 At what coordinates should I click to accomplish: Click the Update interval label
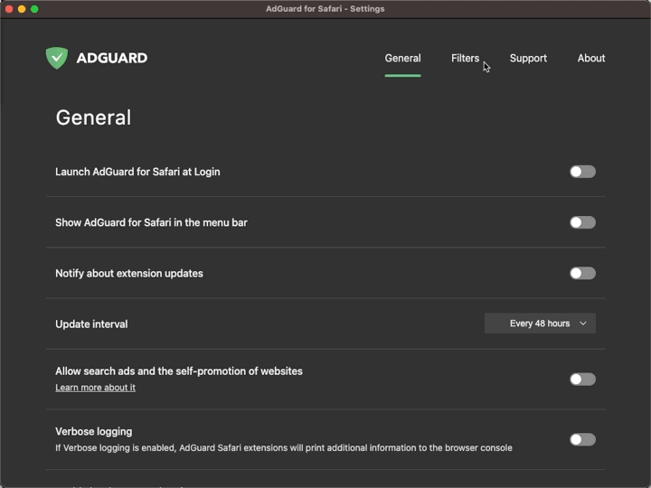pyautogui.click(x=91, y=324)
